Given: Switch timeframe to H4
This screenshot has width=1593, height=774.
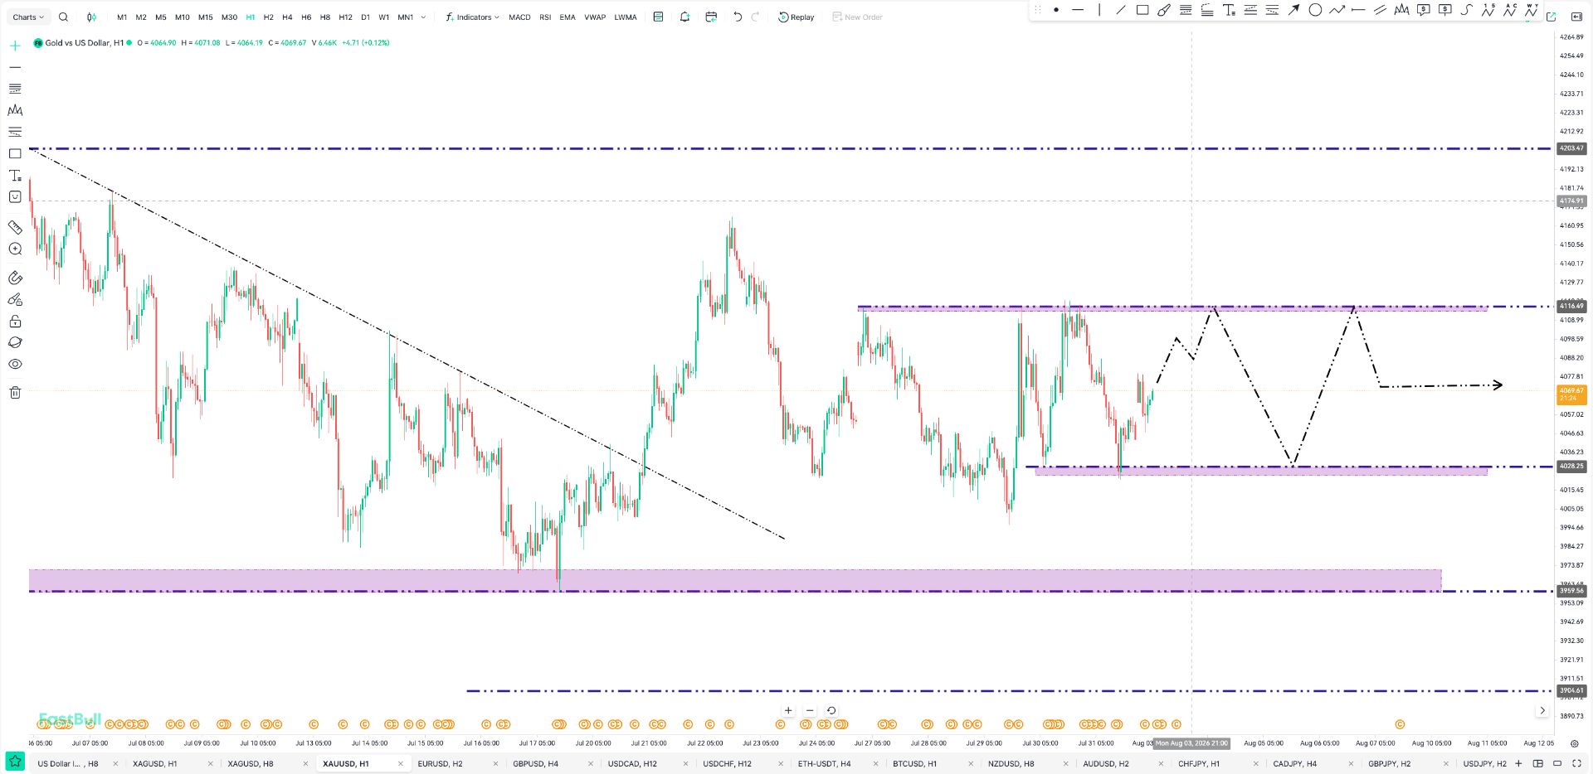Looking at the screenshot, I should tap(287, 17).
